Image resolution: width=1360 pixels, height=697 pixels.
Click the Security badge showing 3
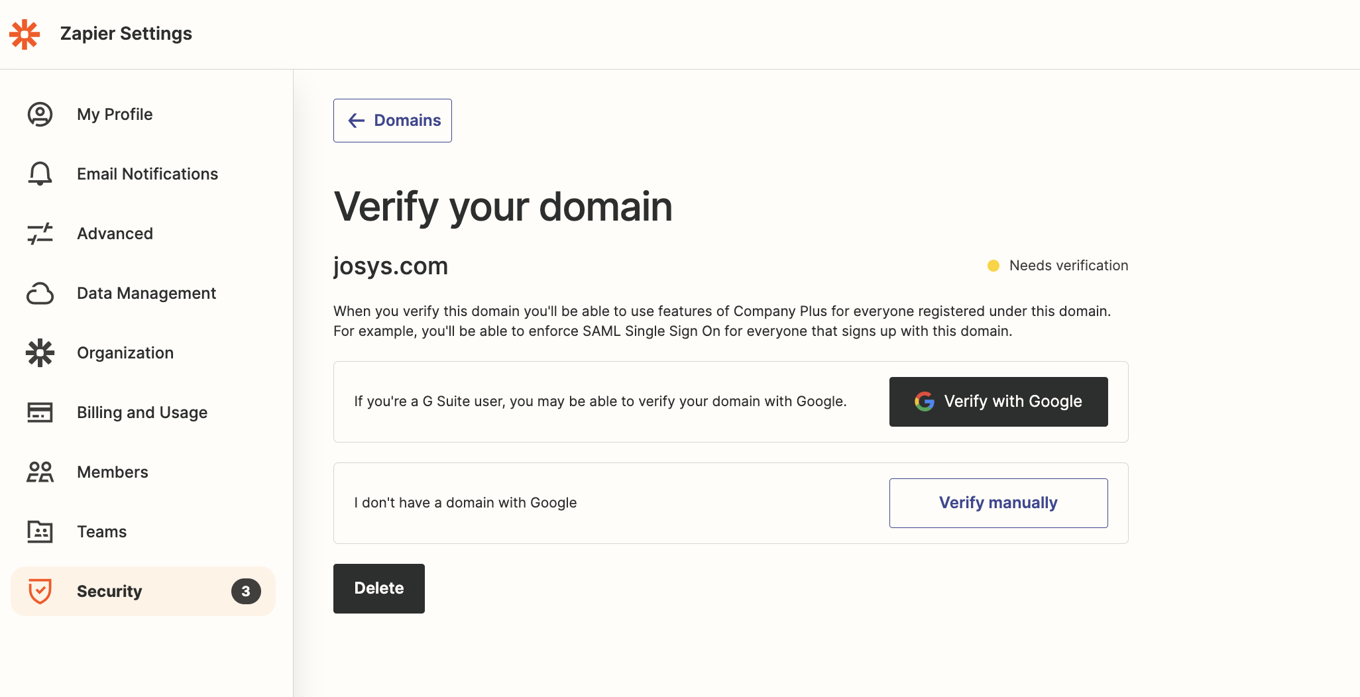tap(246, 591)
